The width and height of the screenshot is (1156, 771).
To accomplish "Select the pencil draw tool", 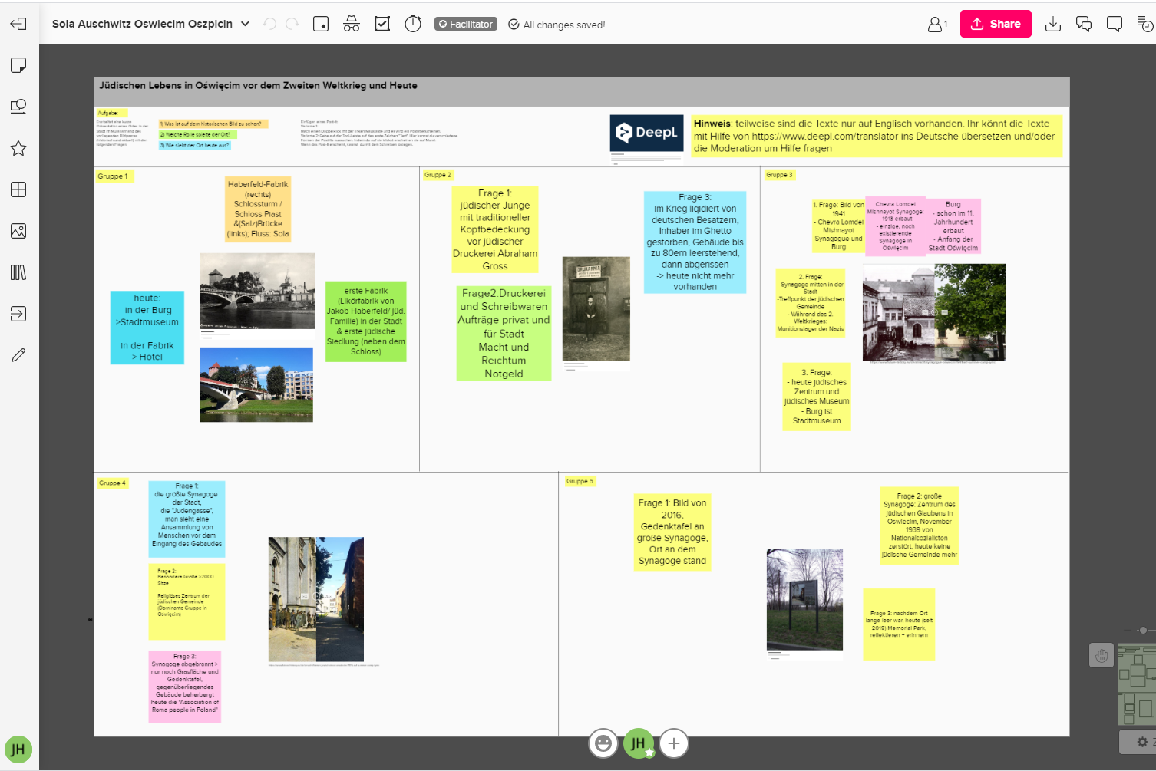I will pos(18,355).
